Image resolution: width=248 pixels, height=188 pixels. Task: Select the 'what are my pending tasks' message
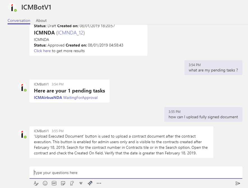click(x=213, y=70)
